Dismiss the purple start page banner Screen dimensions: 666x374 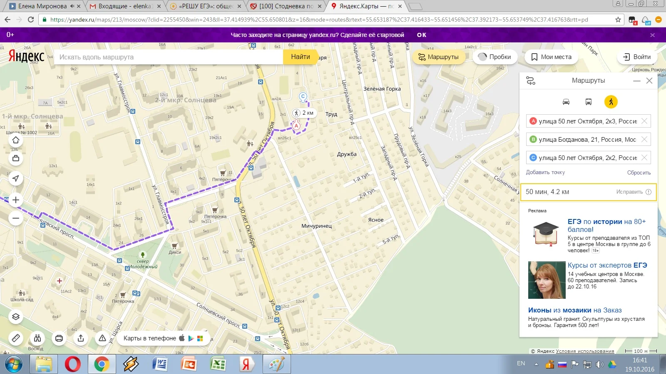[x=653, y=35]
